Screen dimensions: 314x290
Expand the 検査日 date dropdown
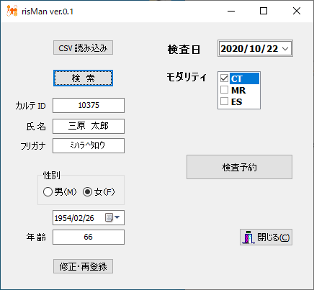click(285, 49)
